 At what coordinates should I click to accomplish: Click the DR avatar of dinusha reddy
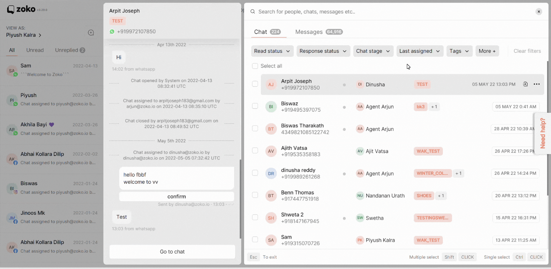point(271,173)
